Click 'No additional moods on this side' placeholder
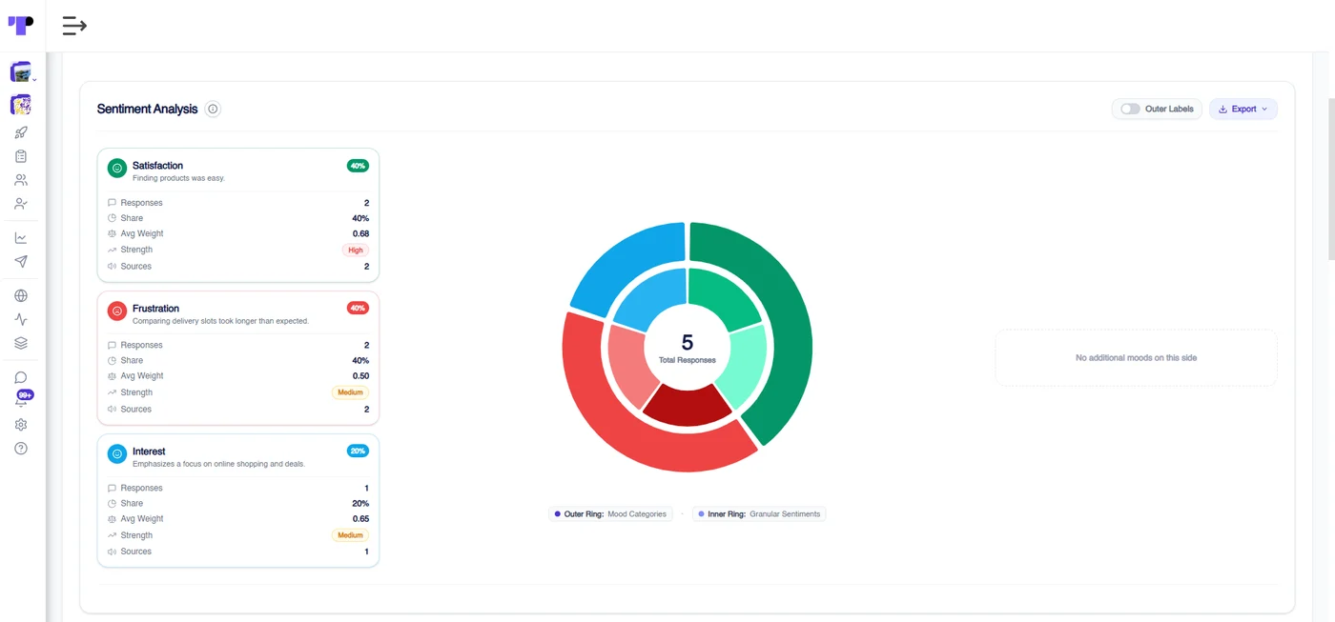Screen dimensions: 1335x622 pyautogui.click(x=1136, y=358)
